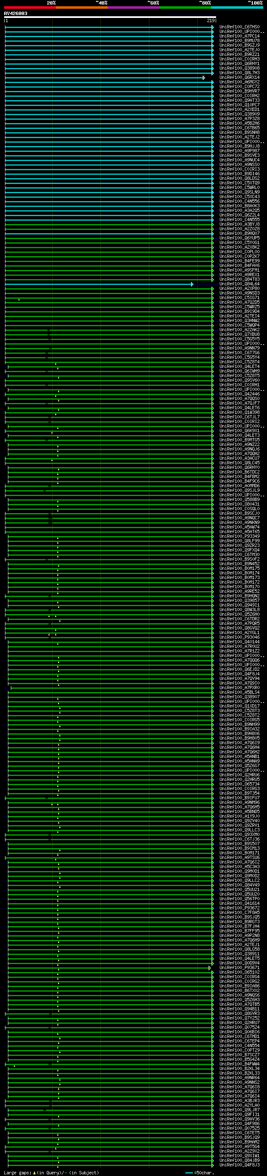Select hit UniRef100_Q6RHY1
Image resolution: width=267 pixels, height=1176 pixels.
click(x=239, y=63)
